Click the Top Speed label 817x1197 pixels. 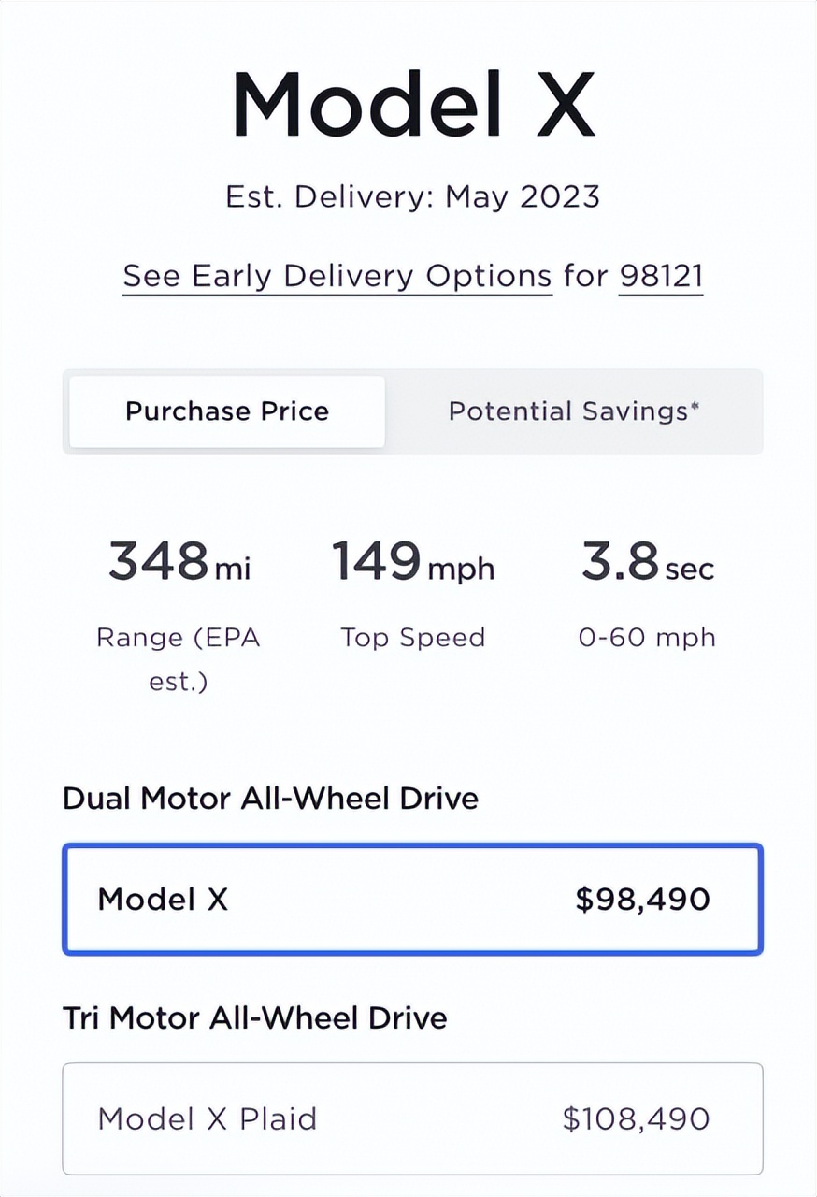pyautogui.click(x=412, y=638)
